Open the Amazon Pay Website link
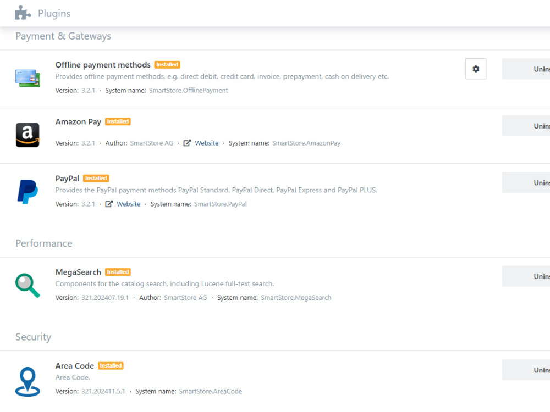Screen dimensions: 550x412 pos(207,143)
